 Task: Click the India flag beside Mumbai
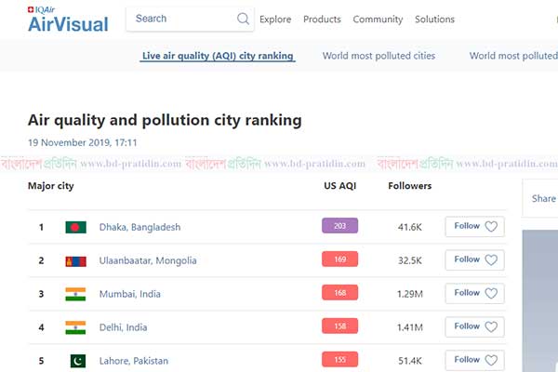pyautogui.click(x=75, y=294)
